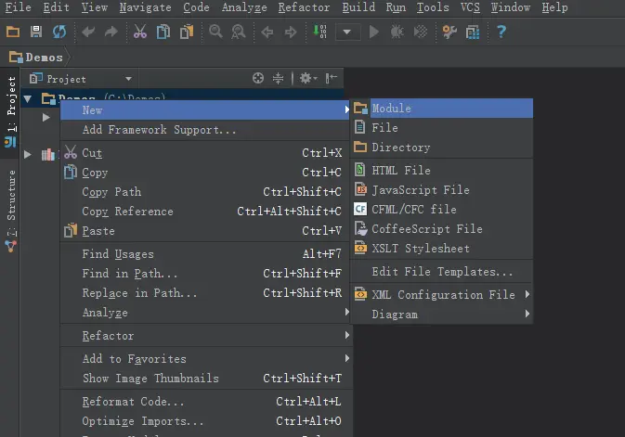This screenshot has width=625, height=437.
Task: Open the Structure side tool tab
Action: pos(11,210)
